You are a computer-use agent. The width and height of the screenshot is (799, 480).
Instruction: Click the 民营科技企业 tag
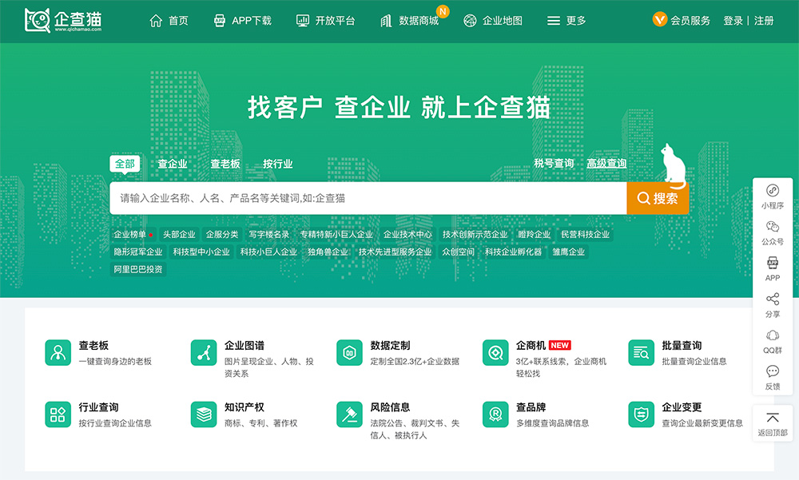pos(586,234)
